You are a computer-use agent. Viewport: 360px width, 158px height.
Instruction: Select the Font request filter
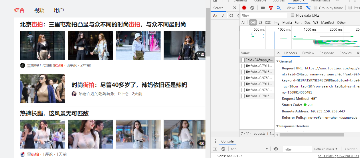pos(298,23)
